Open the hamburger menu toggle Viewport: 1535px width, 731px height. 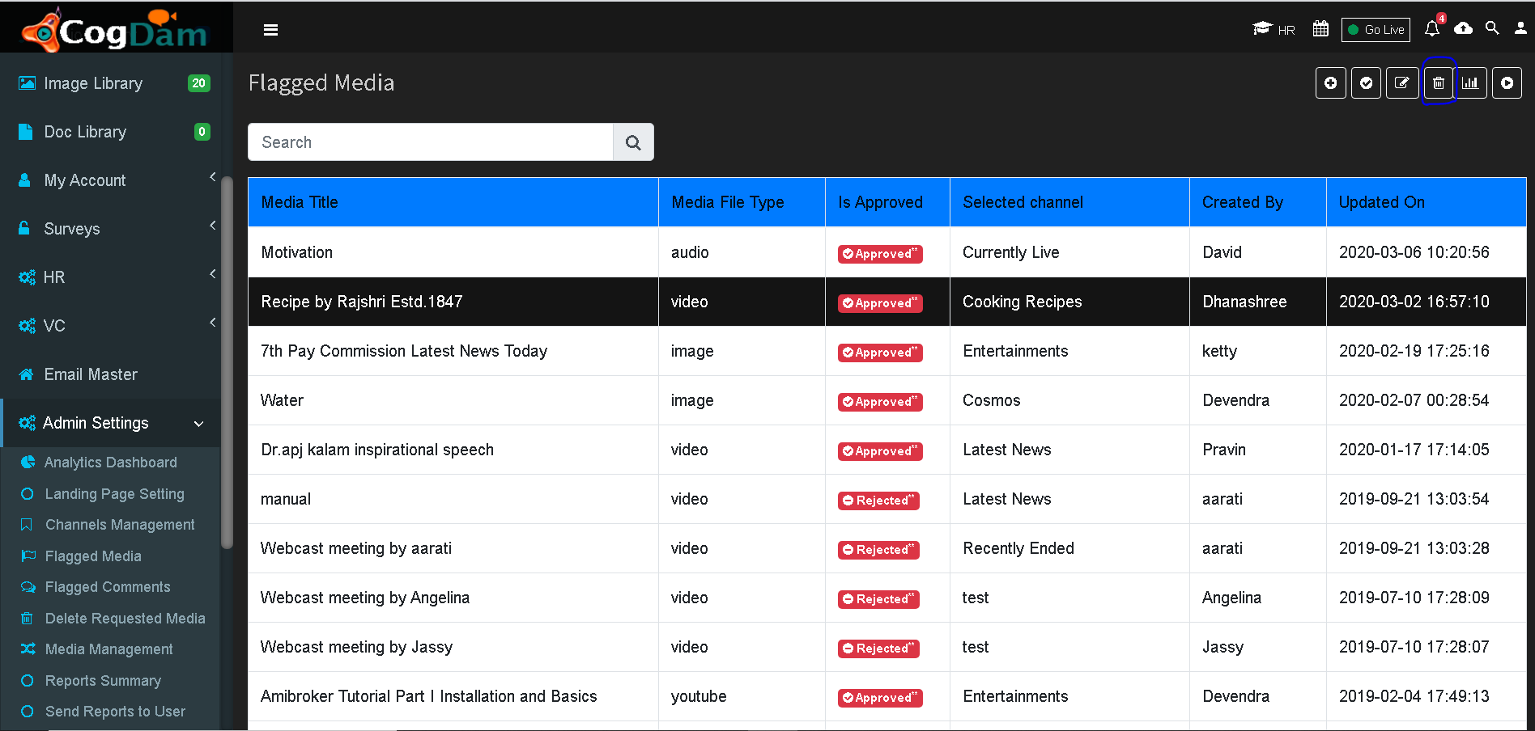(270, 30)
